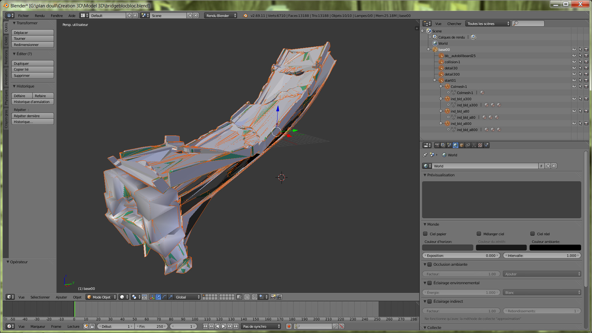Open the Mode Objet mode dropdown
The height and width of the screenshot is (333, 592).
101,297
